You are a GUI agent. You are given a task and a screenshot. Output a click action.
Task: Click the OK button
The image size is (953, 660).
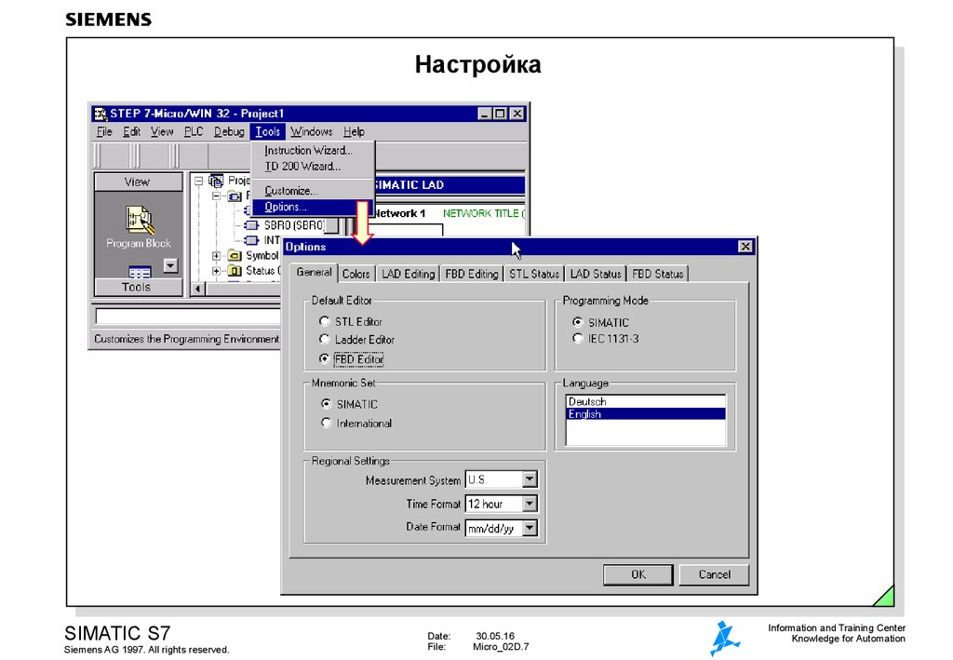(638, 574)
